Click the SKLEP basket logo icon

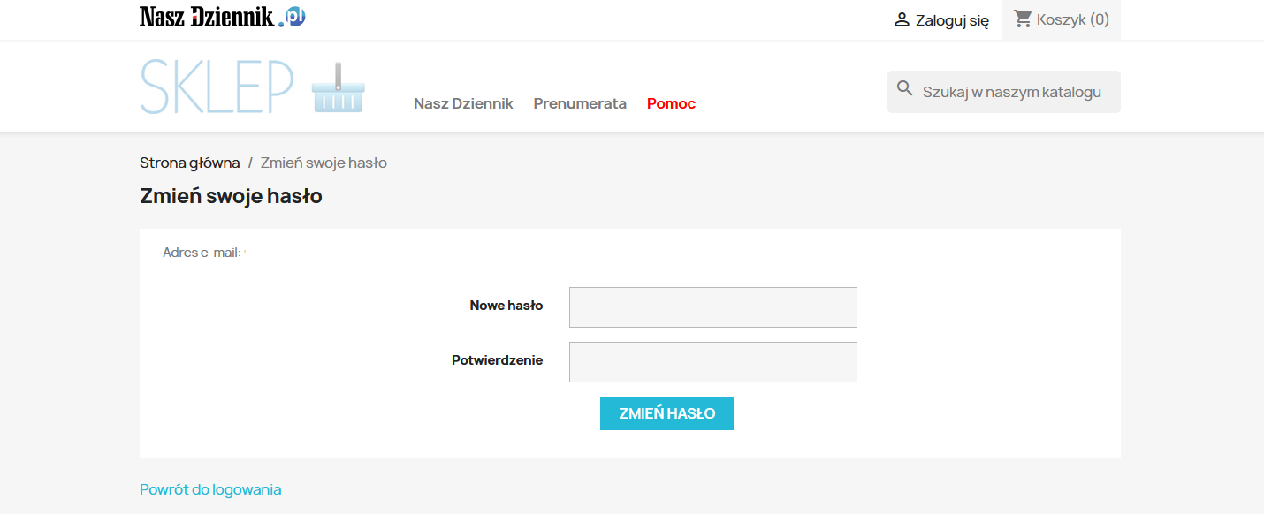(337, 86)
